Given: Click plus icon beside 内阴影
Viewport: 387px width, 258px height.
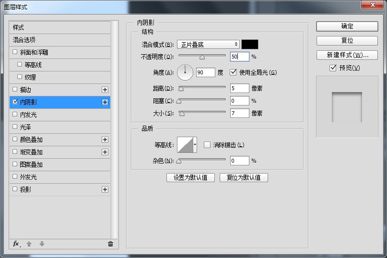Looking at the screenshot, I should coord(105,102).
